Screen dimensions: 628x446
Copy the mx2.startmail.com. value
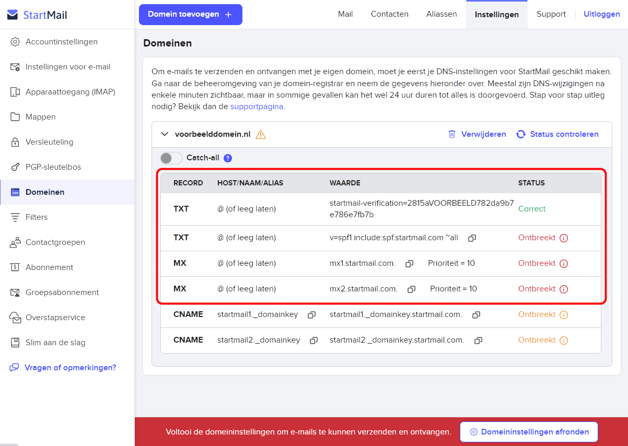(x=411, y=289)
